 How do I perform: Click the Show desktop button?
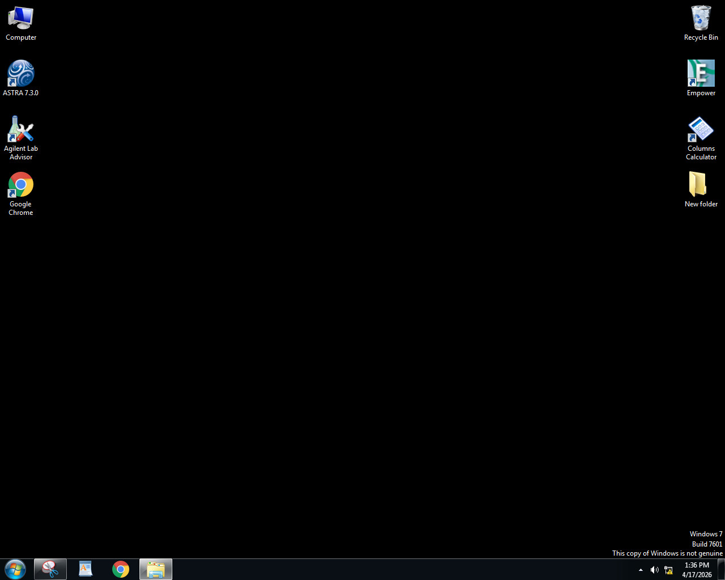point(721,569)
